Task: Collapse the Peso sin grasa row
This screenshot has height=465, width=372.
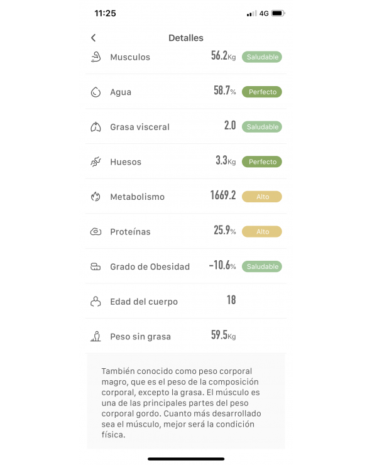Action: (186, 336)
